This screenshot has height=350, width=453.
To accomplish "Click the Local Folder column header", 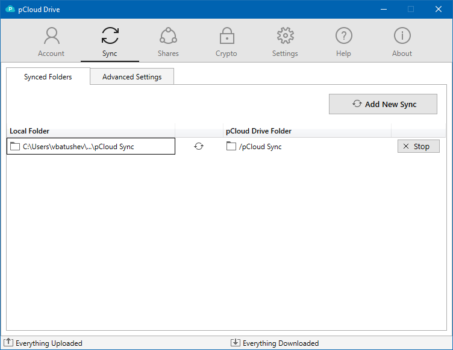I will click(90, 131).
